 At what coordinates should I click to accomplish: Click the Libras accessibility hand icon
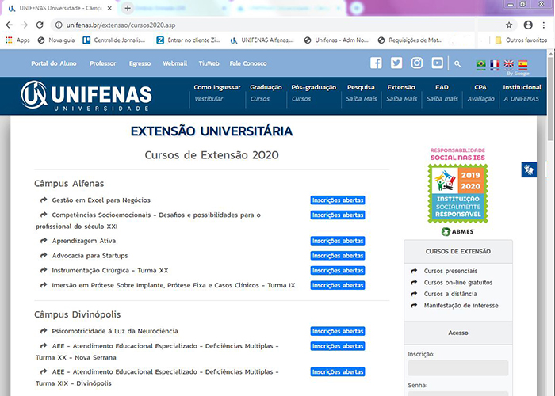tap(529, 169)
